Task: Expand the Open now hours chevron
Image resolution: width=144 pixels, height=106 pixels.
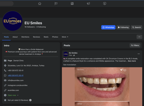Action: (x=18, y=95)
